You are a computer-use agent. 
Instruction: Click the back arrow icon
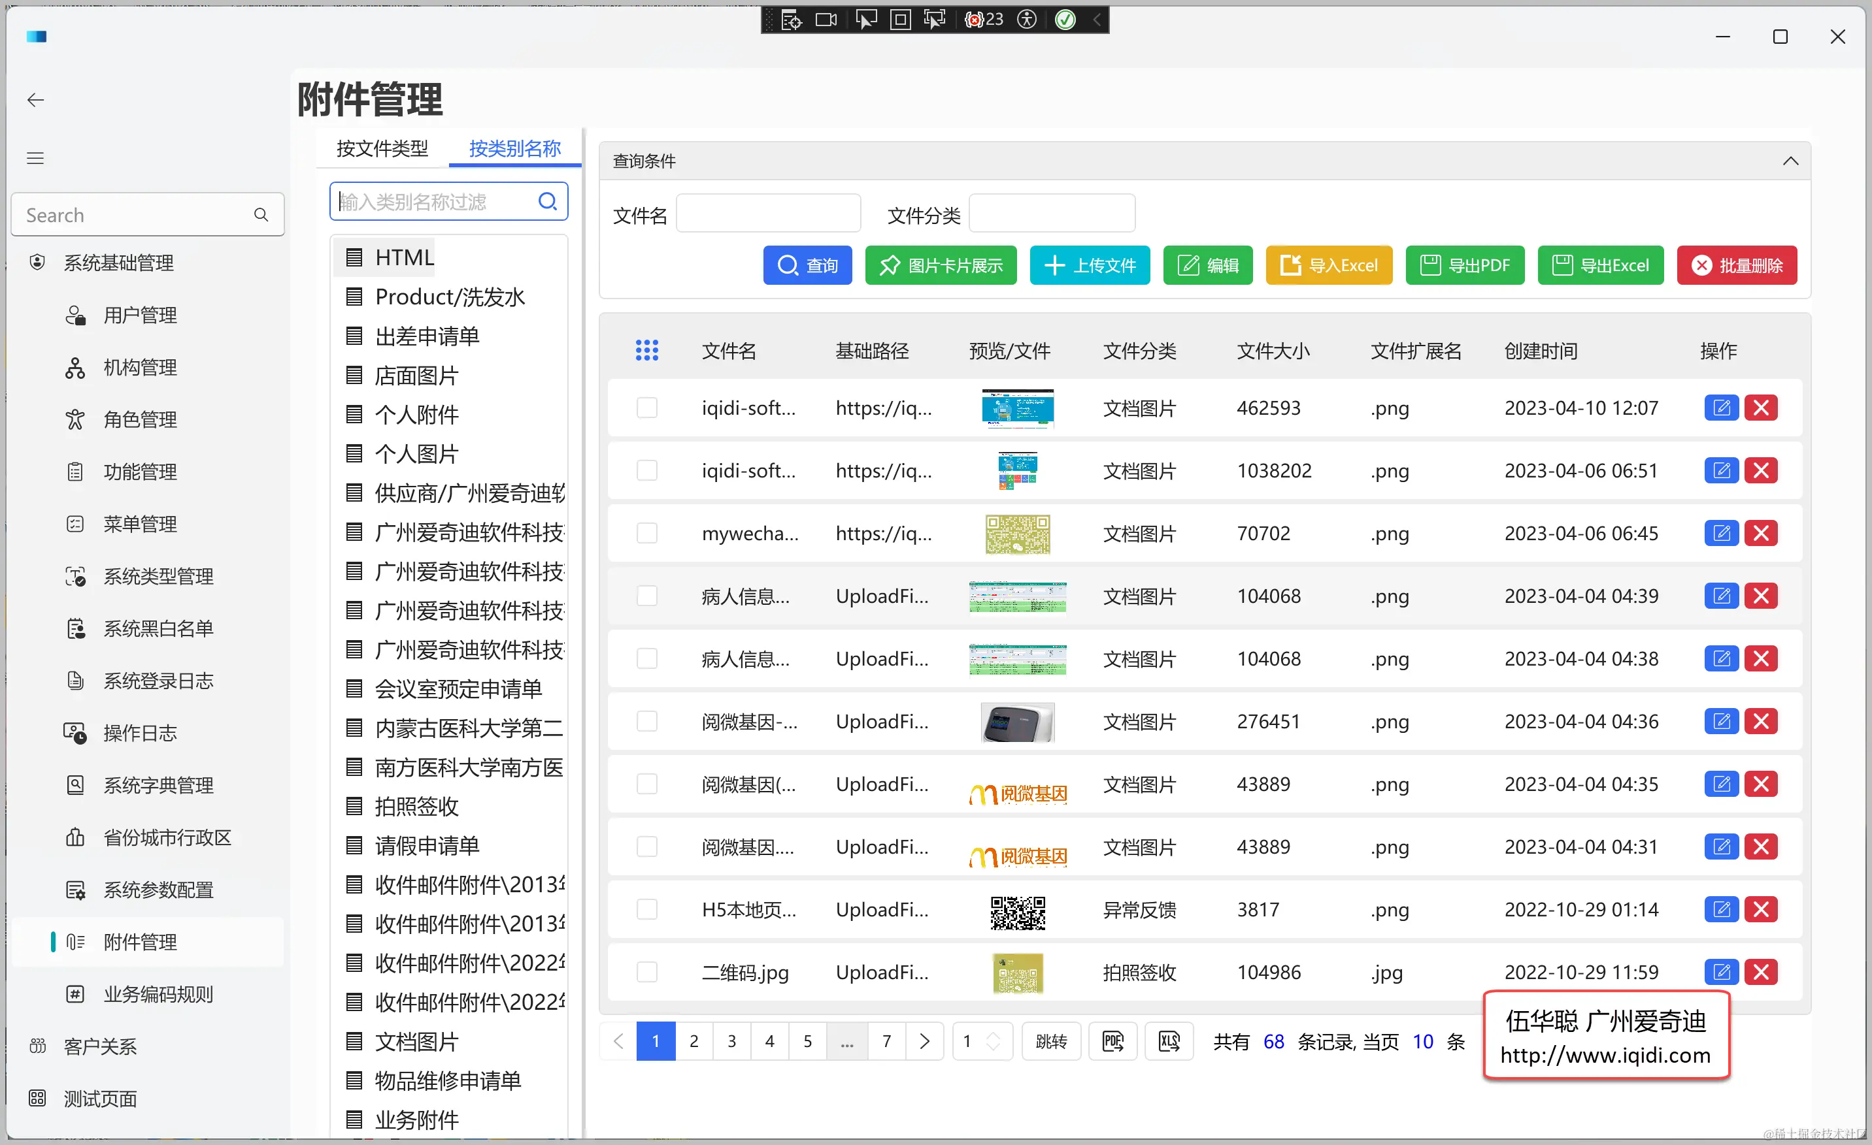pyautogui.click(x=36, y=100)
